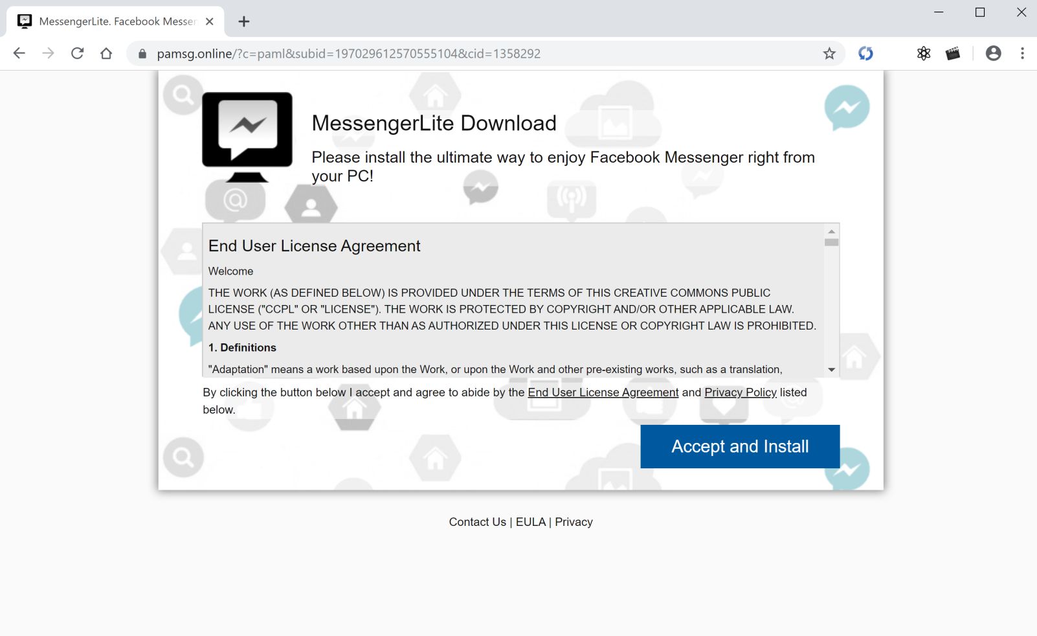This screenshot has height=636, width=1037.
Task: Click the movie clapperboard extension icon
Action: point(951,54)
